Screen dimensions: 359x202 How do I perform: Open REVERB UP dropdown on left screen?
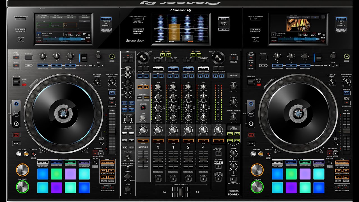pyautogui.click(x=70, y=17)
